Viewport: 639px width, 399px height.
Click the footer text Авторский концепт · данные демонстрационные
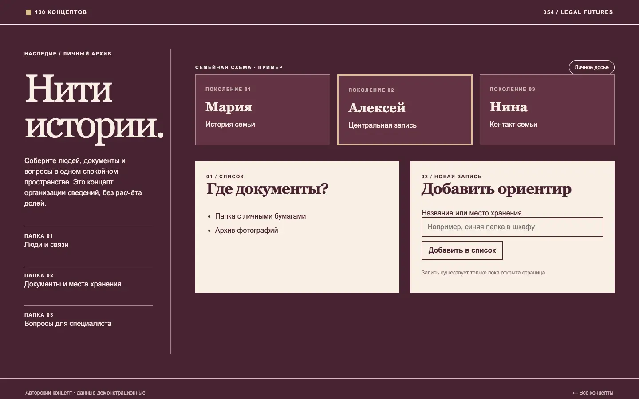tap(85, 393)
